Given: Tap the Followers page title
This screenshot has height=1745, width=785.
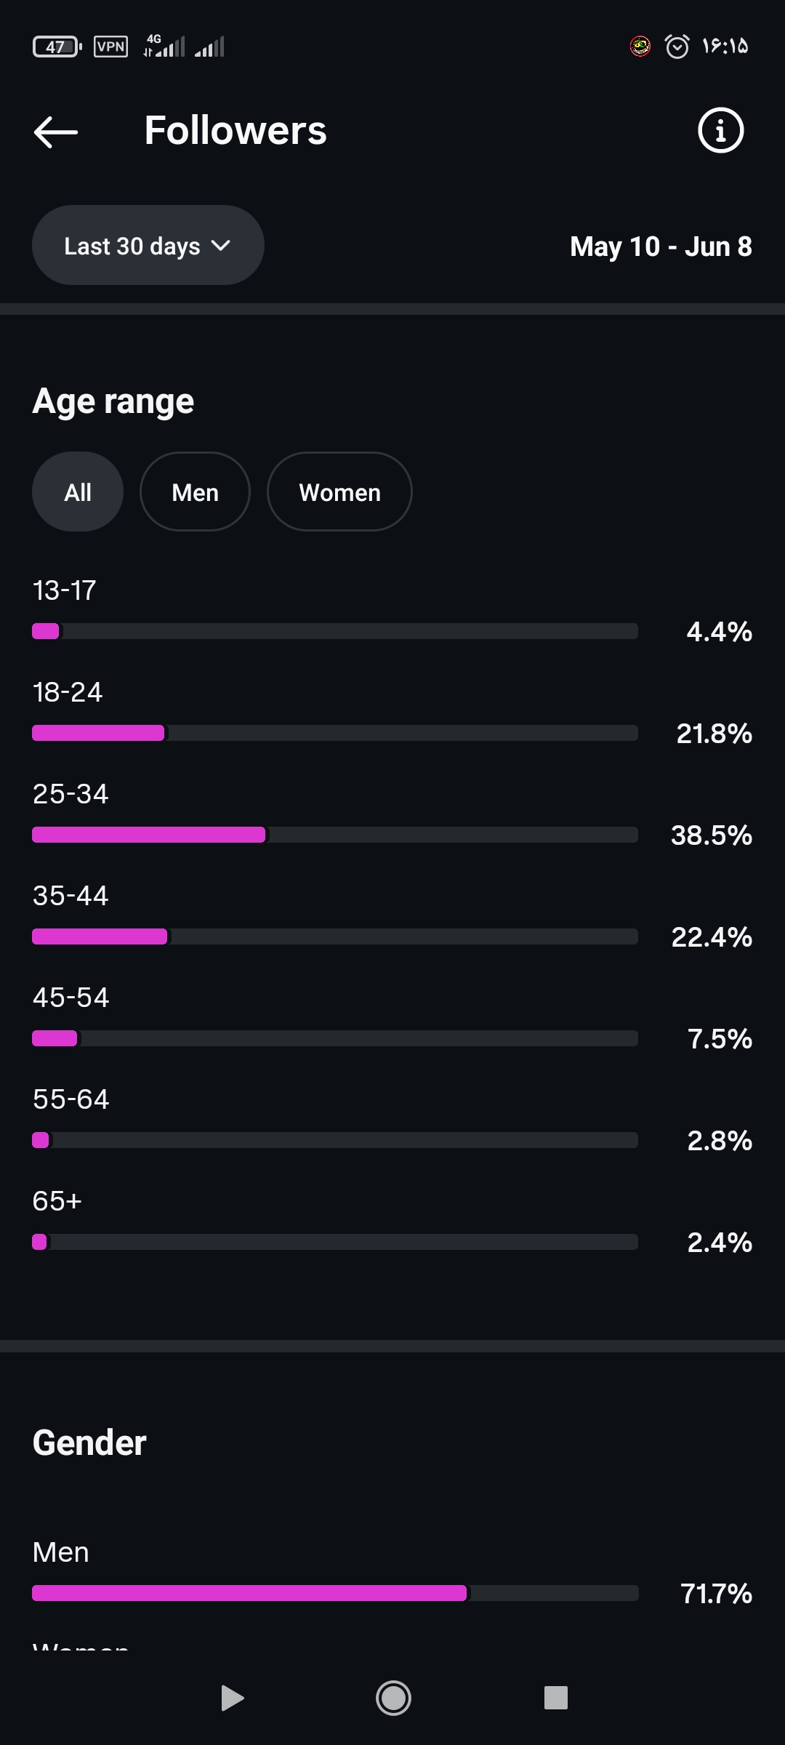Looking at the screenshot, I should [x=235, y=131].
